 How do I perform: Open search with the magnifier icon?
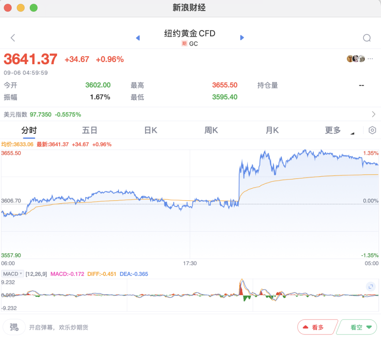pos(367,38)
